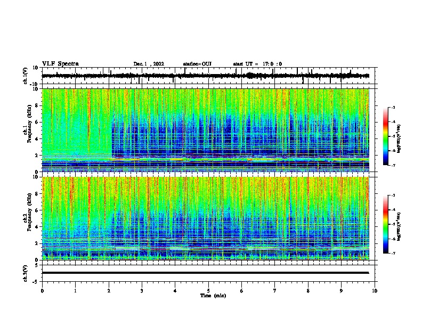The height and width of the screenshot is (326, 422).
Task: Click the "-7" label on ch.1 color scale
Action: (x=393, y=165)
